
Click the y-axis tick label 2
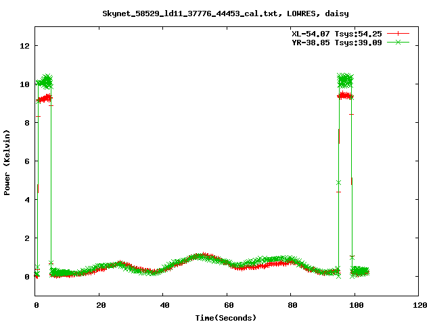tap(27, 238)
